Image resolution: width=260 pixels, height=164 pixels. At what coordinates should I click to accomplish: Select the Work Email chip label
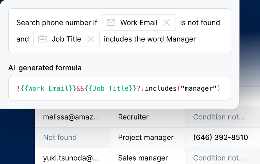point(139,23)
